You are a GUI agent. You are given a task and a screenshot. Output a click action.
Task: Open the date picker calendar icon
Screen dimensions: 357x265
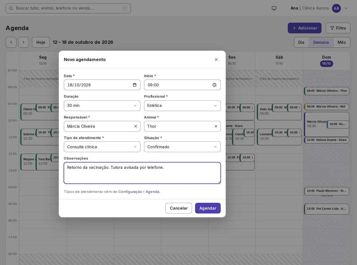[x=135, y=85]
